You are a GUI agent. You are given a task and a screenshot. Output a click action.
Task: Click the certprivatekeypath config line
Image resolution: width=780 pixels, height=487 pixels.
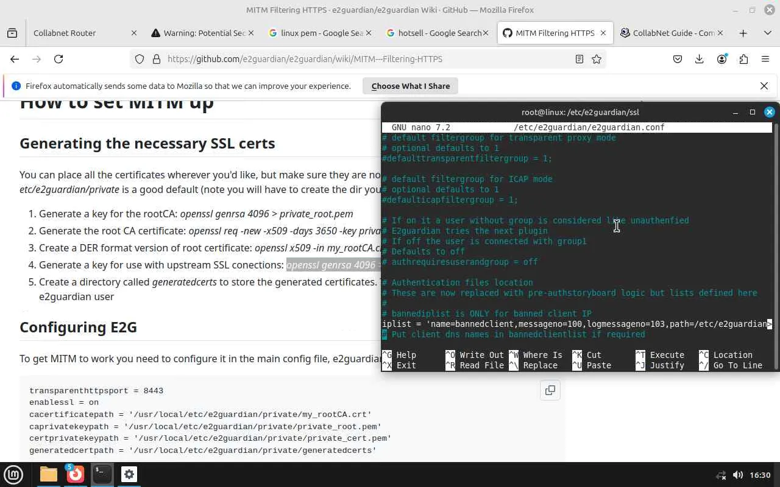pos(210,438)
